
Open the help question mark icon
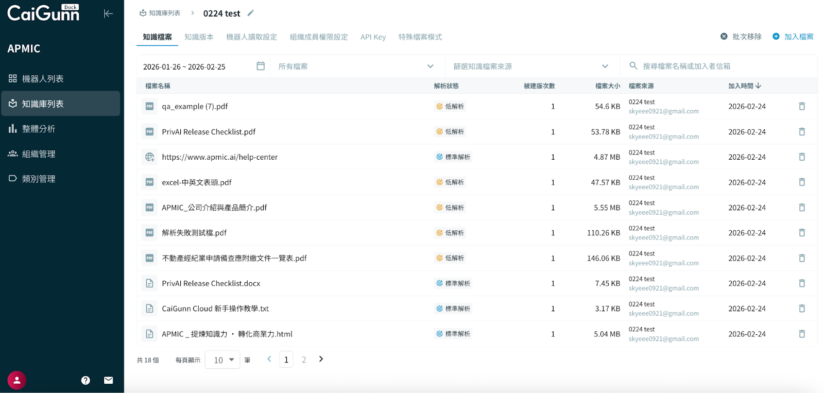[85, 380]
